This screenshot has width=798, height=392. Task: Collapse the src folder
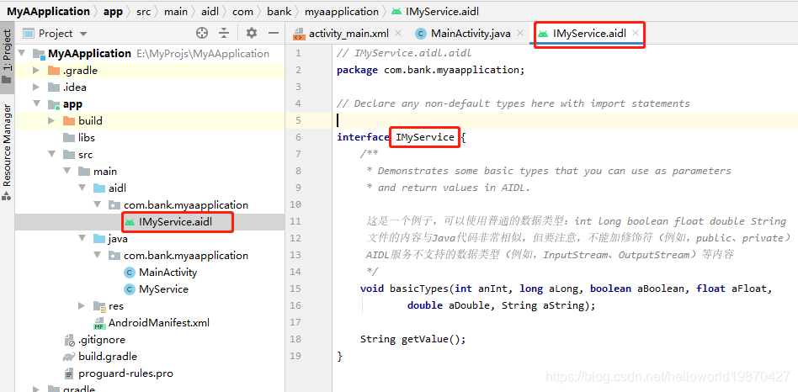[51, 154]
